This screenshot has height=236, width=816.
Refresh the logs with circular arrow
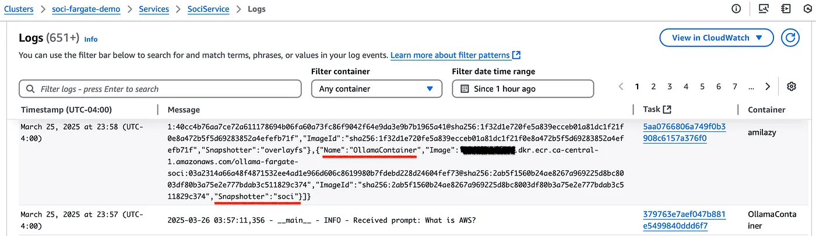pyautogui.click(x=790, y=38)
